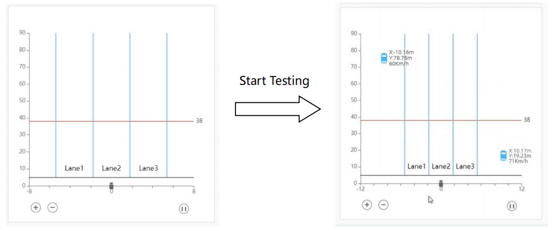Click the Start Testing text
555x231 pixels.
tap(274, 81)
